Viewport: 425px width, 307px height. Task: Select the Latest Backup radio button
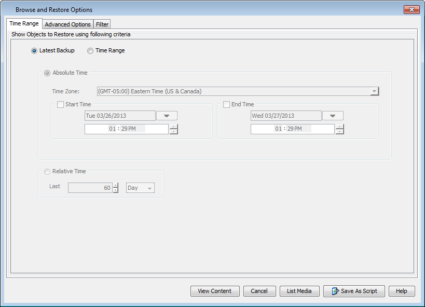(34, 51)
